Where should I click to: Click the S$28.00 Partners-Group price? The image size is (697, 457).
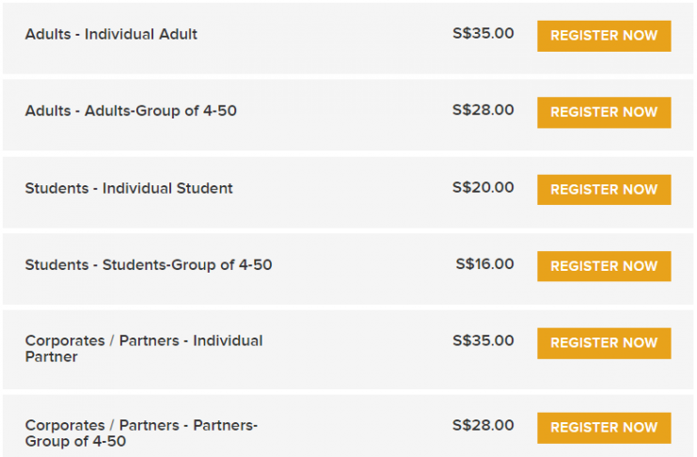[483, 425]
